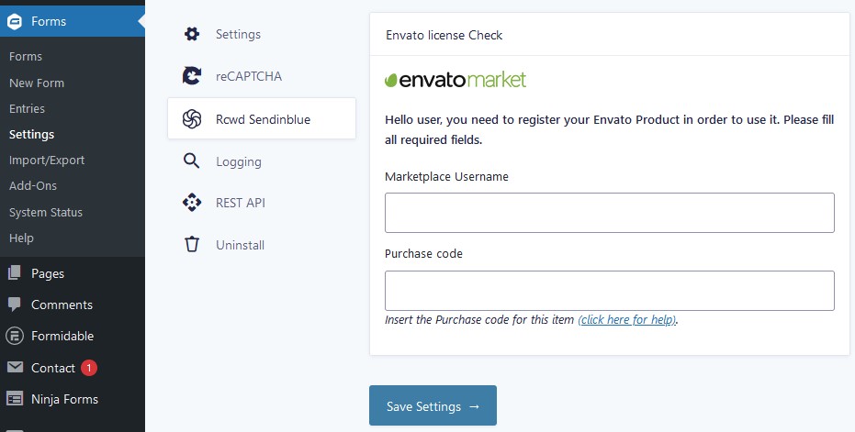Click the Ninja Forms icon
Screen dimensions: 855x432
[15, 399]
